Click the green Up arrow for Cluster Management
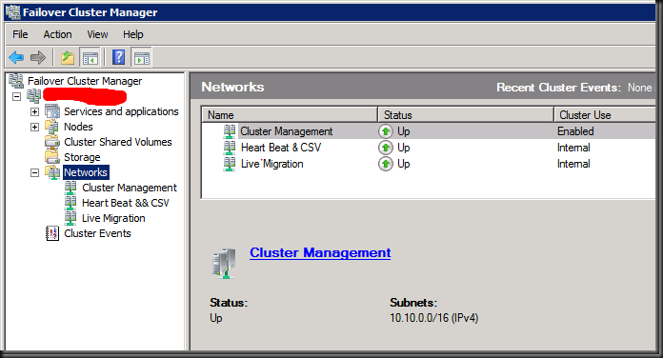 click(x=385, y=131)
